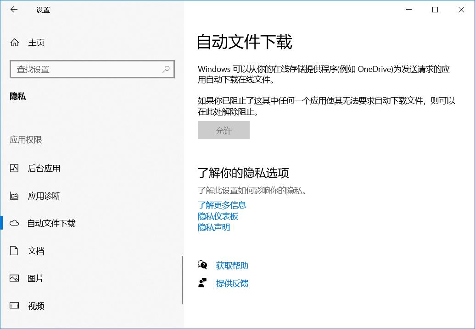The image size is (475, 329).
Task: Click the film icon next to 视频
Action: pyautogui.click(x=14, y=306)
